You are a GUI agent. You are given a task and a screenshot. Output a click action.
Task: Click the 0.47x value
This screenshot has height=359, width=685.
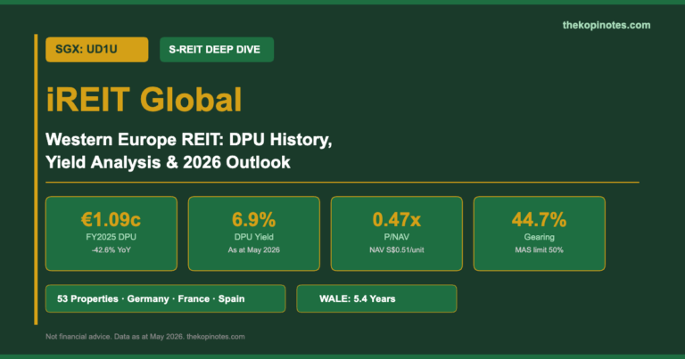(396, 219)
